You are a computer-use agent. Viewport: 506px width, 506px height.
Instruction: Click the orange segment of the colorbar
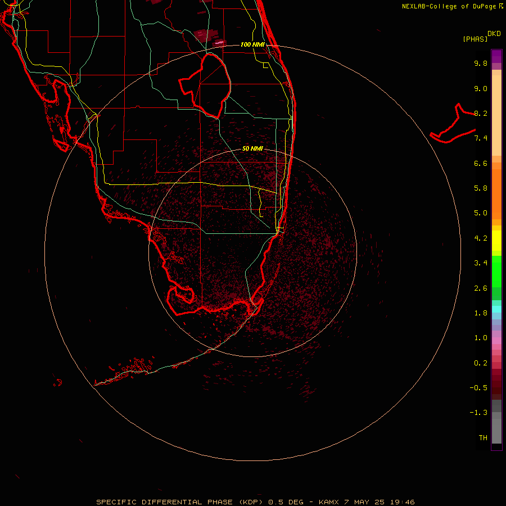tap(496, 195)
